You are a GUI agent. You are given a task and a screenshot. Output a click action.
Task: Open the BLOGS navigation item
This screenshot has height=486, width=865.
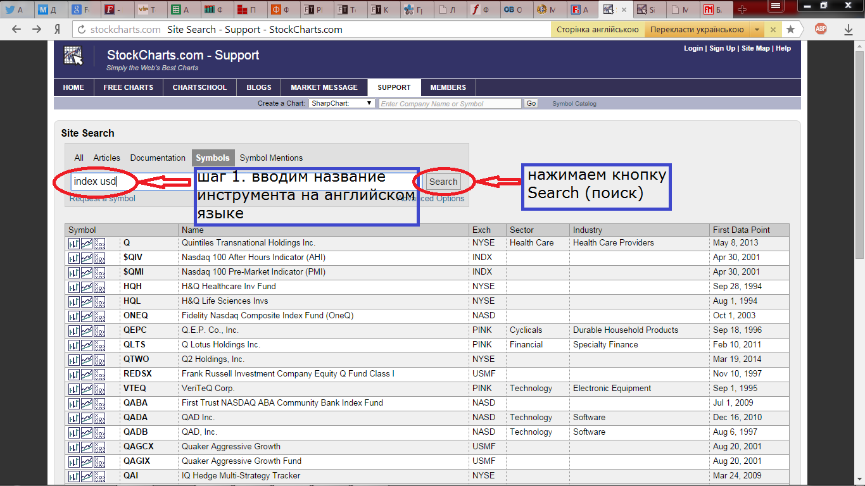(259, 87)
